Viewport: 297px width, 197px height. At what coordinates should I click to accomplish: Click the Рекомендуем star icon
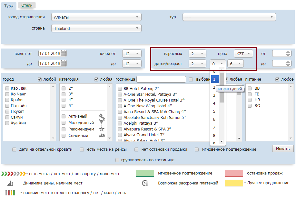coord(102,129)
